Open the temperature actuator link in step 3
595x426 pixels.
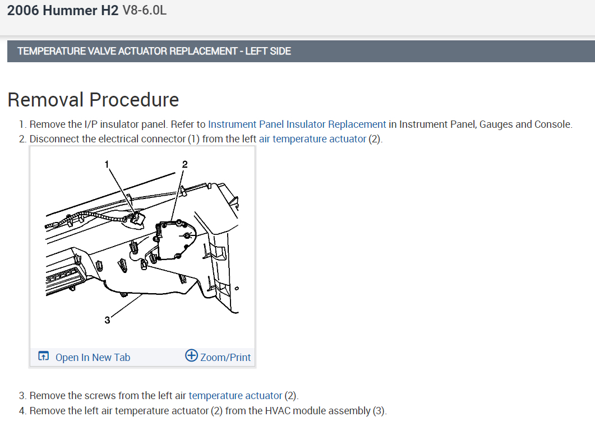click(236, 396)
